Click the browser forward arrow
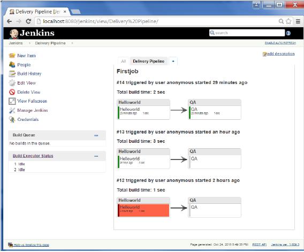 [19, 21]
